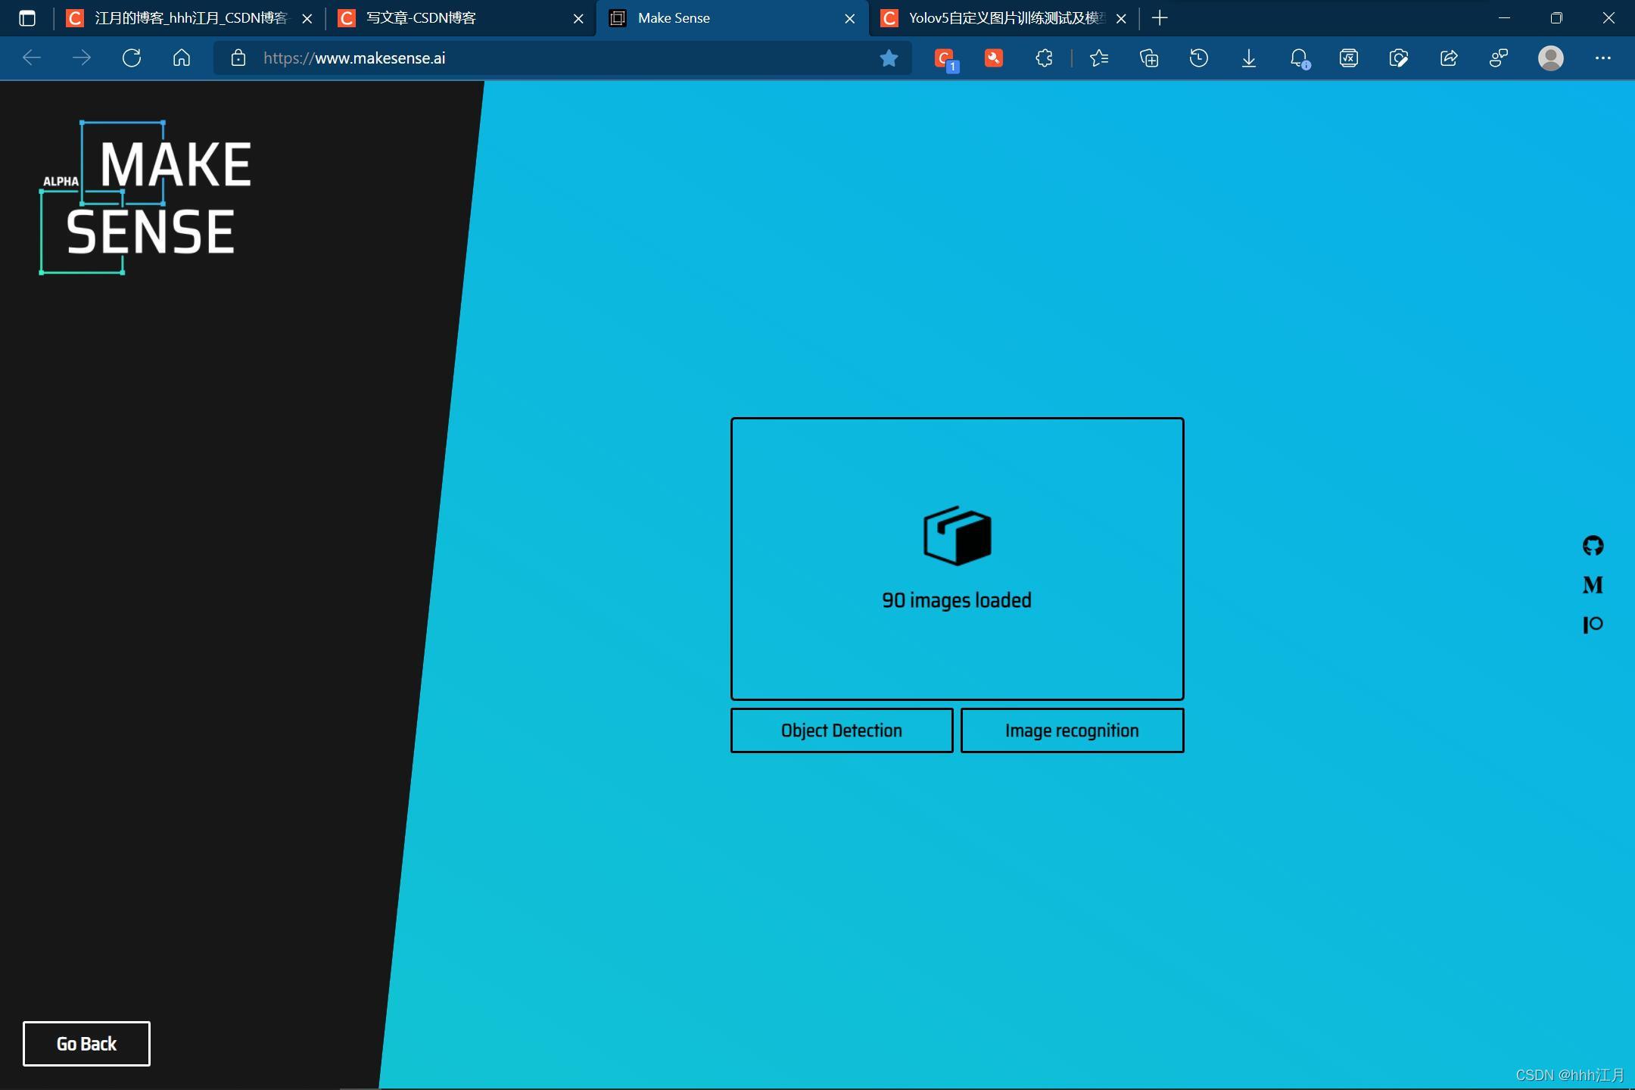Click the box icon above '90 images loaded'
The image size is (1635, 1090).
click(957, 536)
